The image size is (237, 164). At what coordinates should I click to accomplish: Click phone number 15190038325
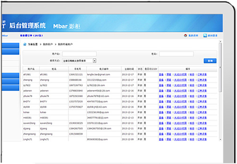click(x=76, y=123)
